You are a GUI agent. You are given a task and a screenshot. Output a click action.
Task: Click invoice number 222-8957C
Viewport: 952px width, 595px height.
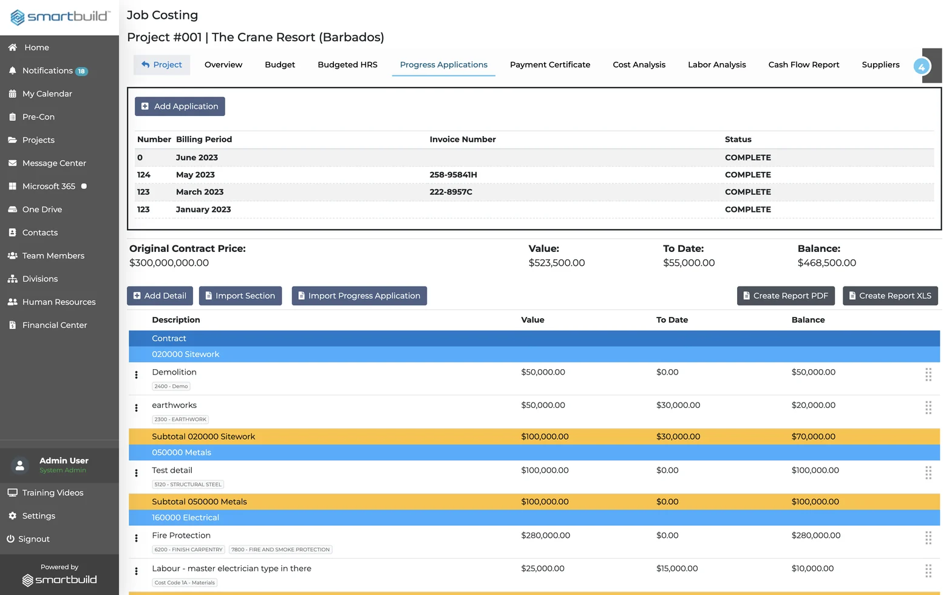[451, 192]
